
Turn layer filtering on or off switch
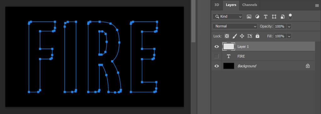coord(290,17)
